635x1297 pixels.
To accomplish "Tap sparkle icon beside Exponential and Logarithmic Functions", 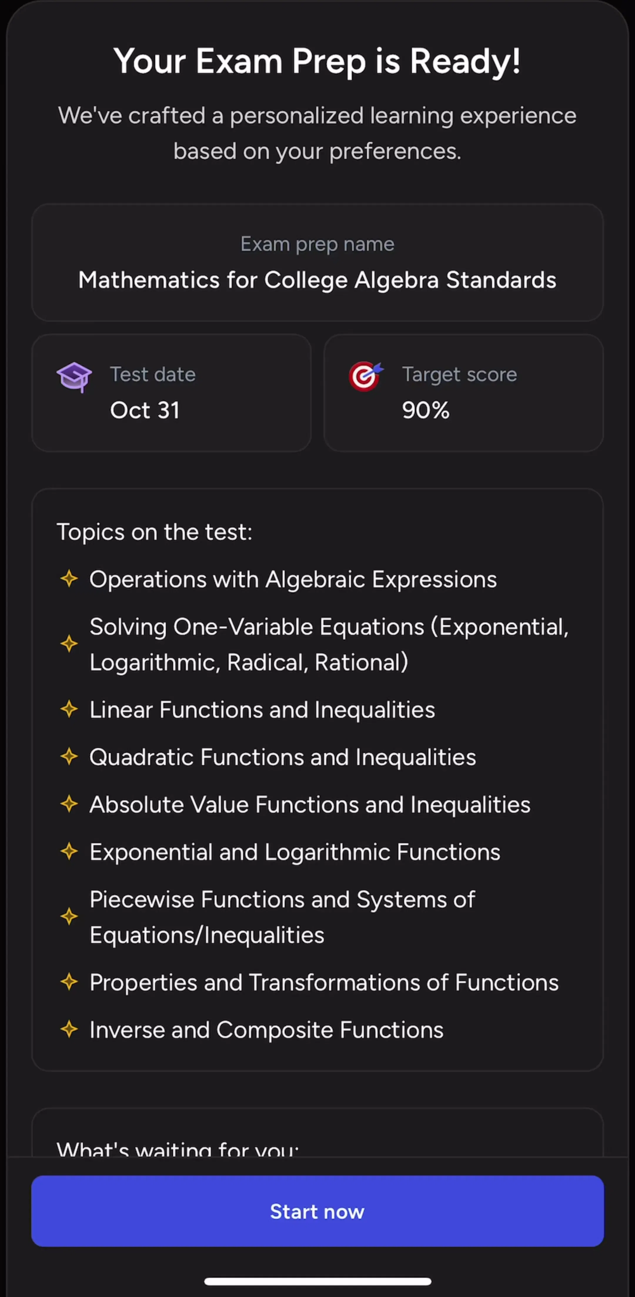I will (69, 851).
